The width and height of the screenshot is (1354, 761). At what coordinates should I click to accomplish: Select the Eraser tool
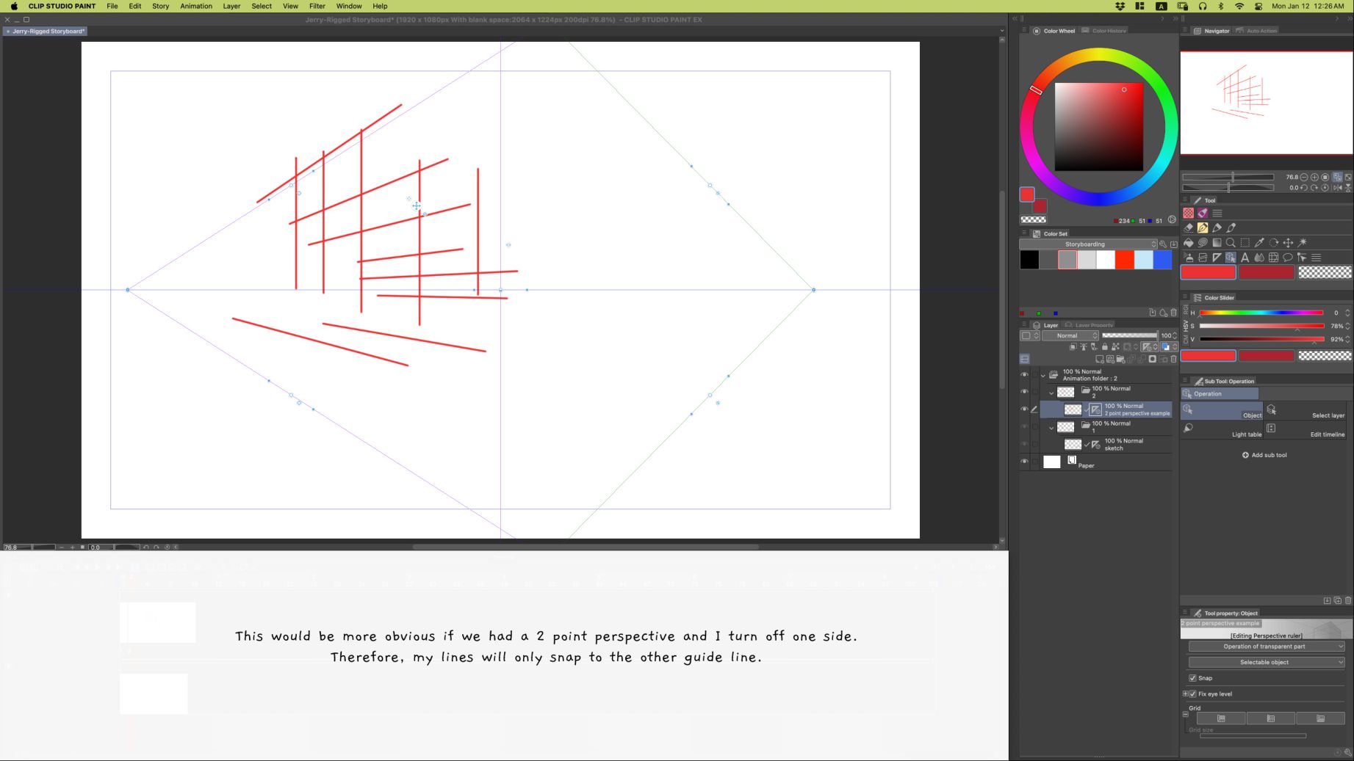click(x=1189, y=228)
